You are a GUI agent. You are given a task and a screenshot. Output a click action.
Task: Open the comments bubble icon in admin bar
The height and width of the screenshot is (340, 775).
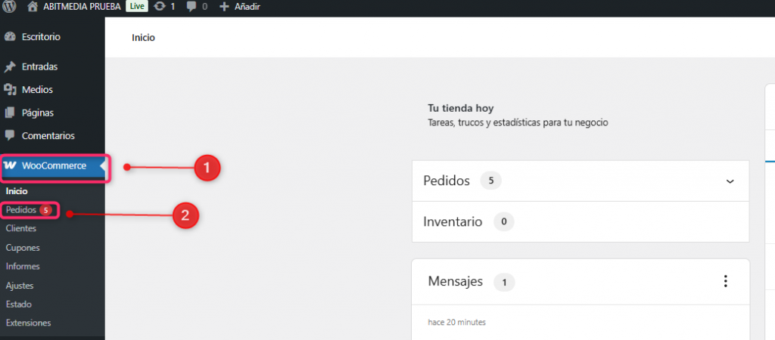(191, 6)
